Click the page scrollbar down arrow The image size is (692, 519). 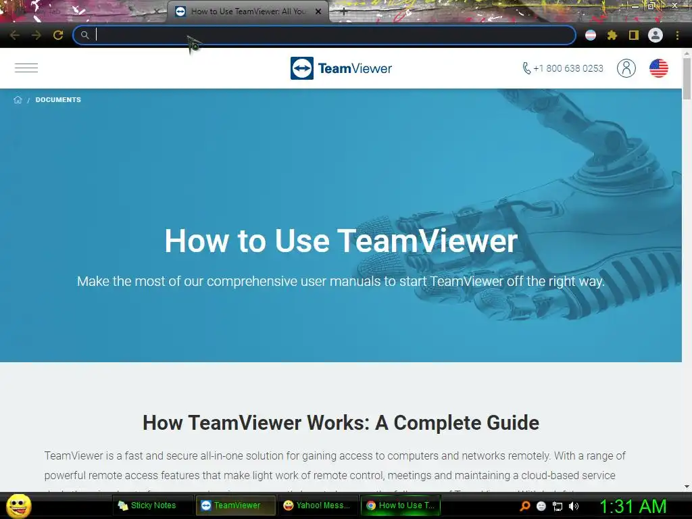click(687, 487)
